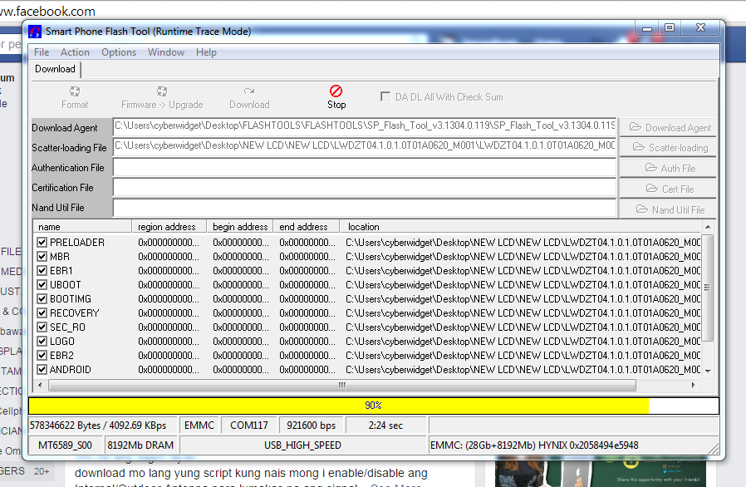The height and width of the screenshot is (487, 746).
Task: Click the Auth File folder button
Action: [x=670, y=169]
